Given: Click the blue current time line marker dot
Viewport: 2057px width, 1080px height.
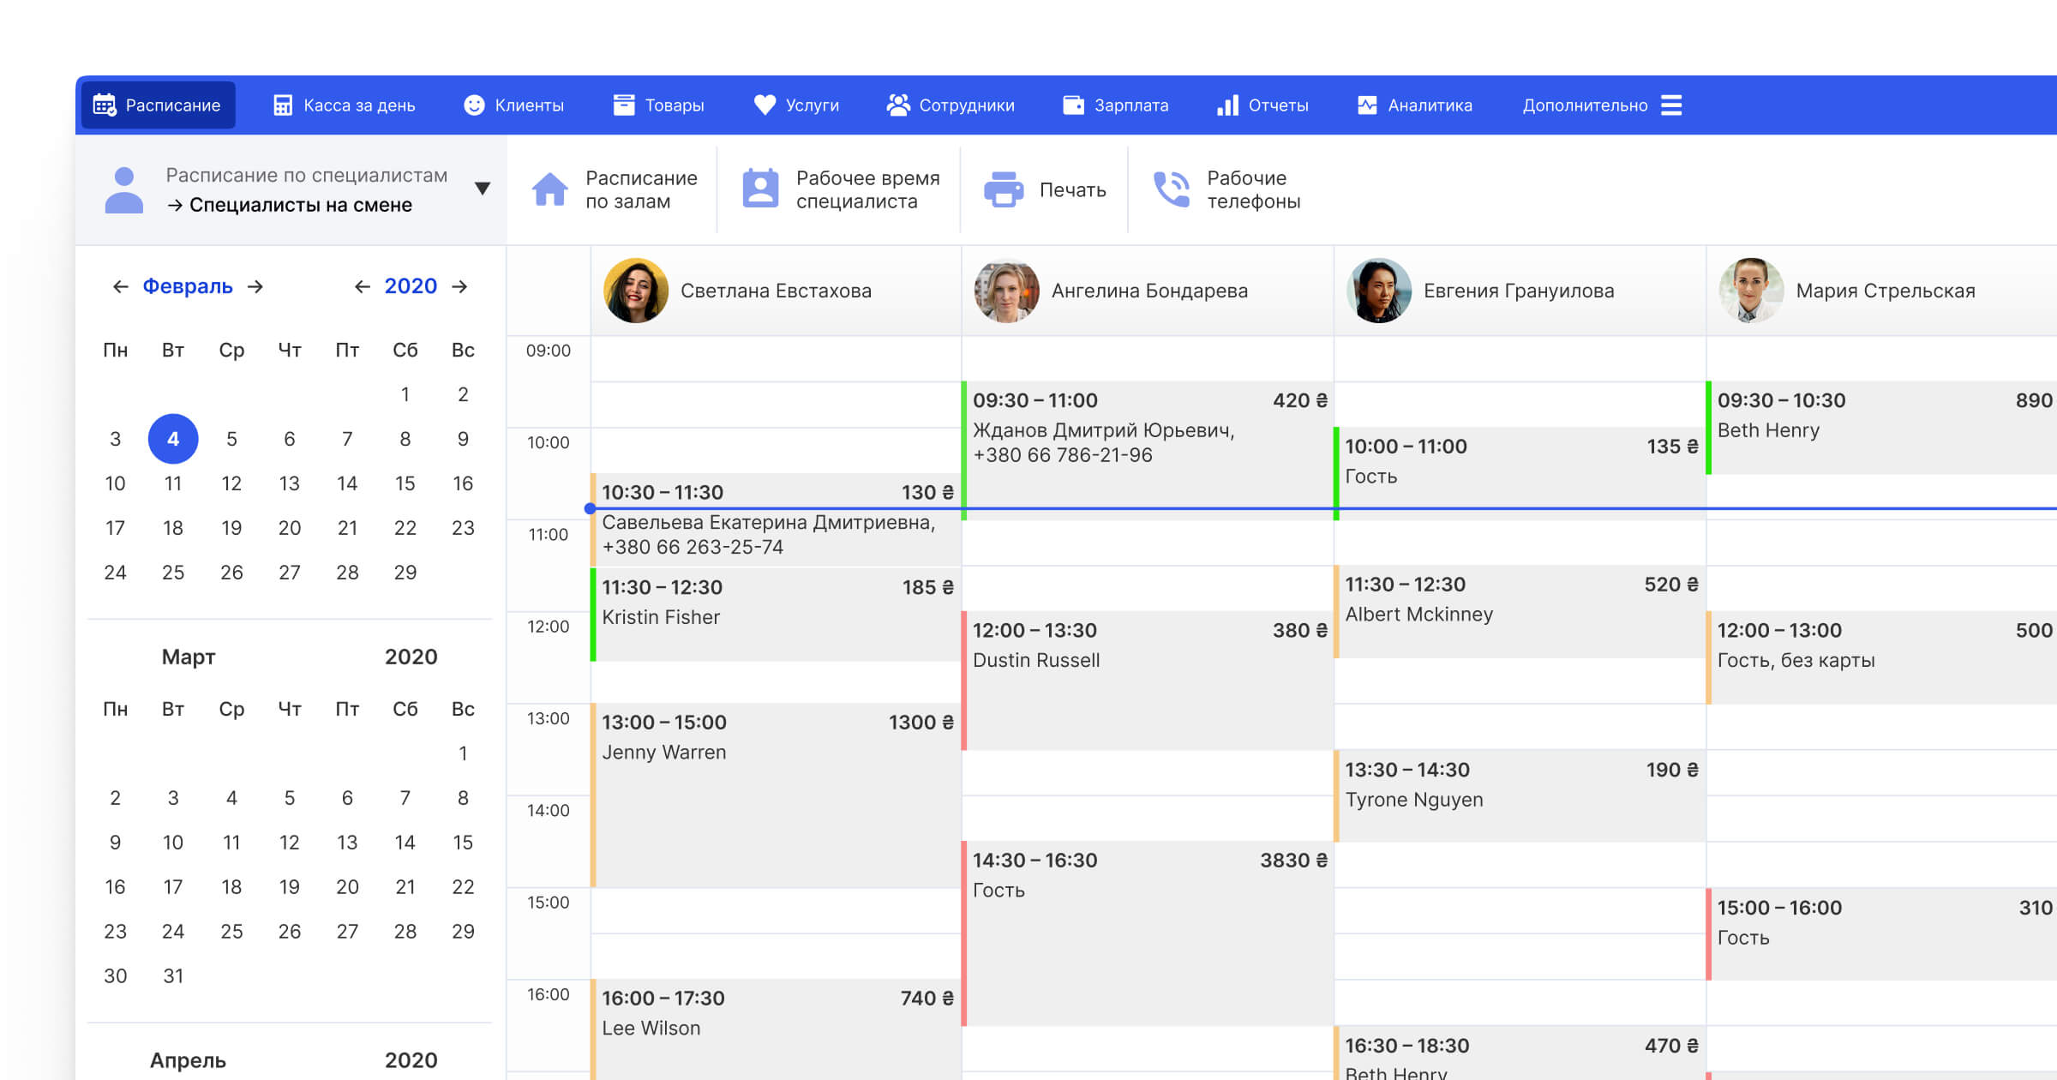Looking at the screenshot, I should [590, 508].
